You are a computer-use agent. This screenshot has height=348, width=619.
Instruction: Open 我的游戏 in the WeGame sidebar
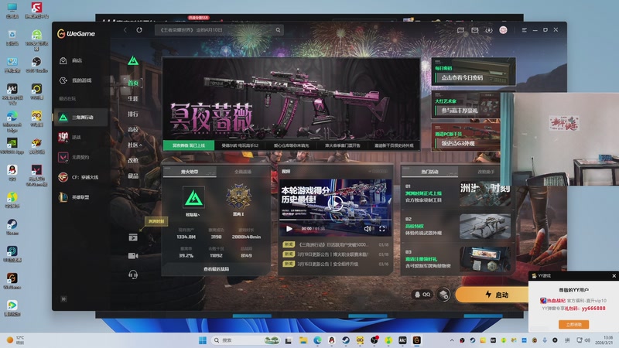(x=75, y=80)
